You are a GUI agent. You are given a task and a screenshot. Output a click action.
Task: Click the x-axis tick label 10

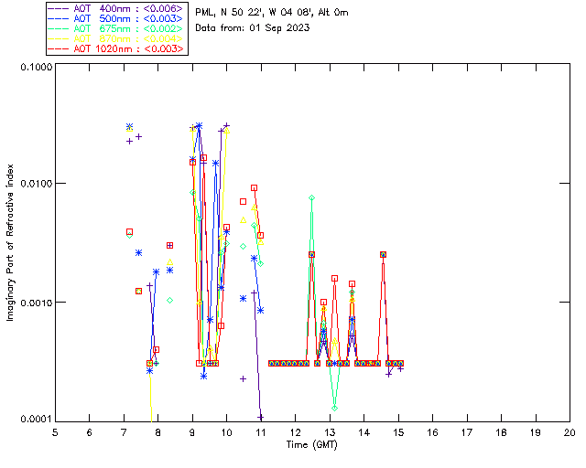click(x=226, y=432)
